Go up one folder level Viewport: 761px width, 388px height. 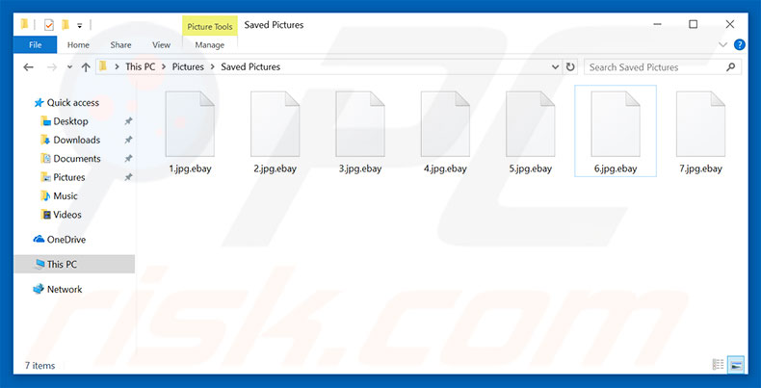(x=86, y=67)
